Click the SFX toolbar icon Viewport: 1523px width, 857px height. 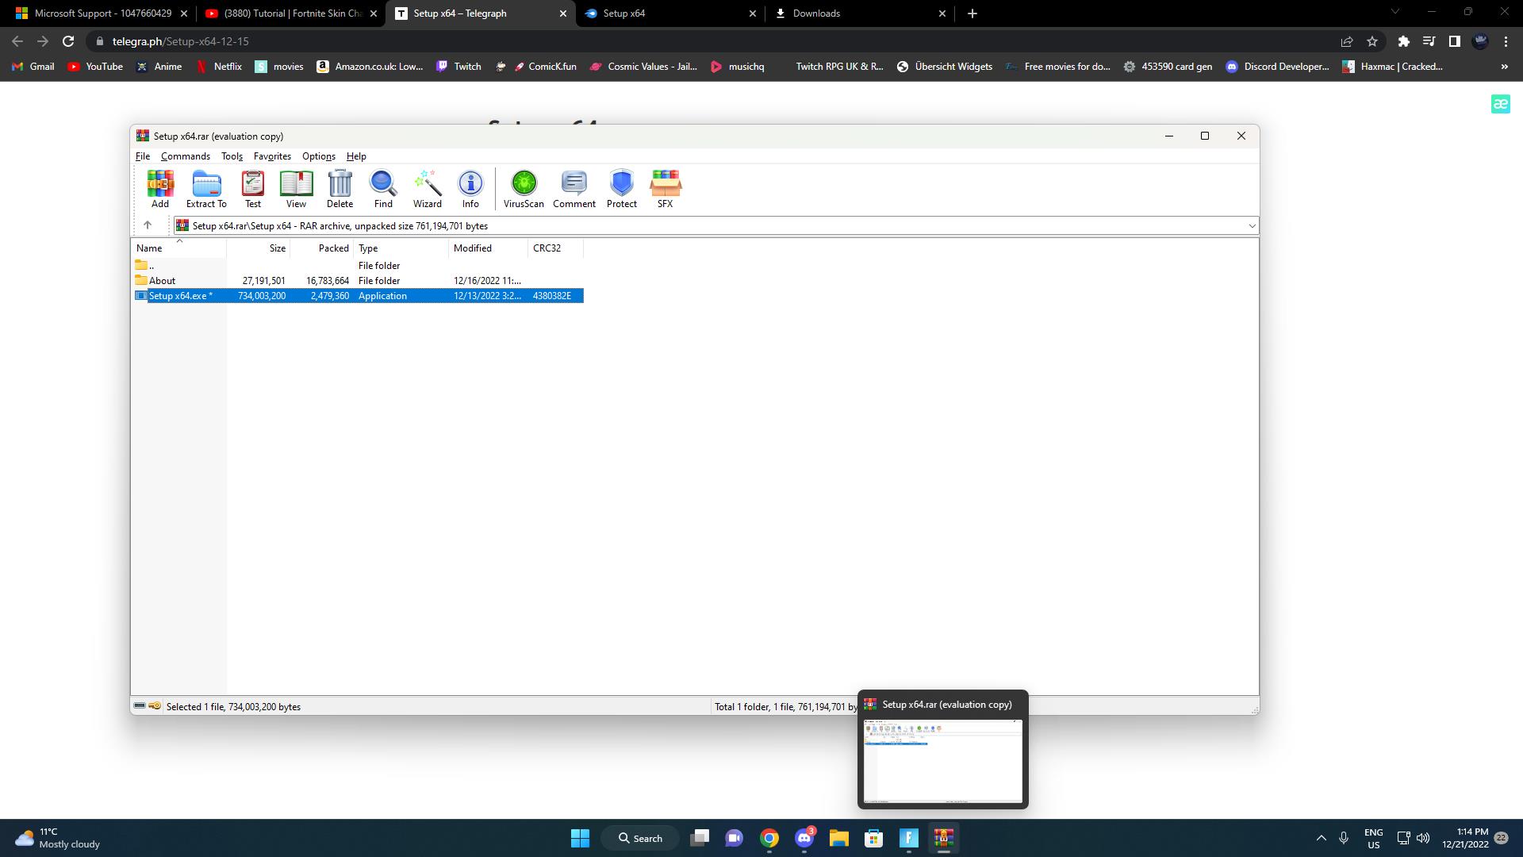(x=665, y=188)
